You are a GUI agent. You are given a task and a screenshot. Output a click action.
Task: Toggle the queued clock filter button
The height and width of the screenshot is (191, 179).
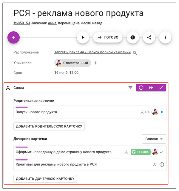[141, 88]
